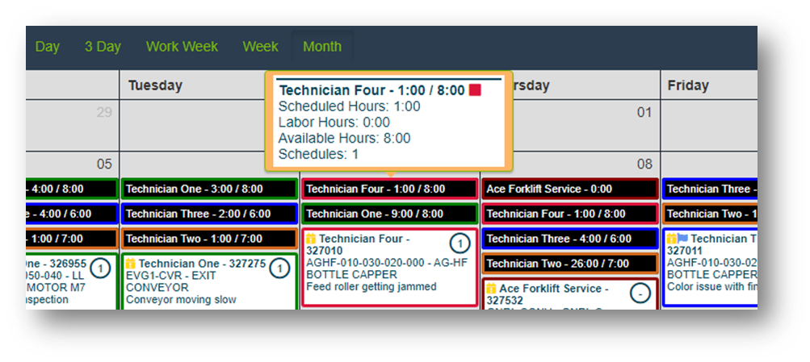
Task: Expand Tuesday's Technician One - 3:00 / 8:00 bar
Action: [x=209, y=189]
